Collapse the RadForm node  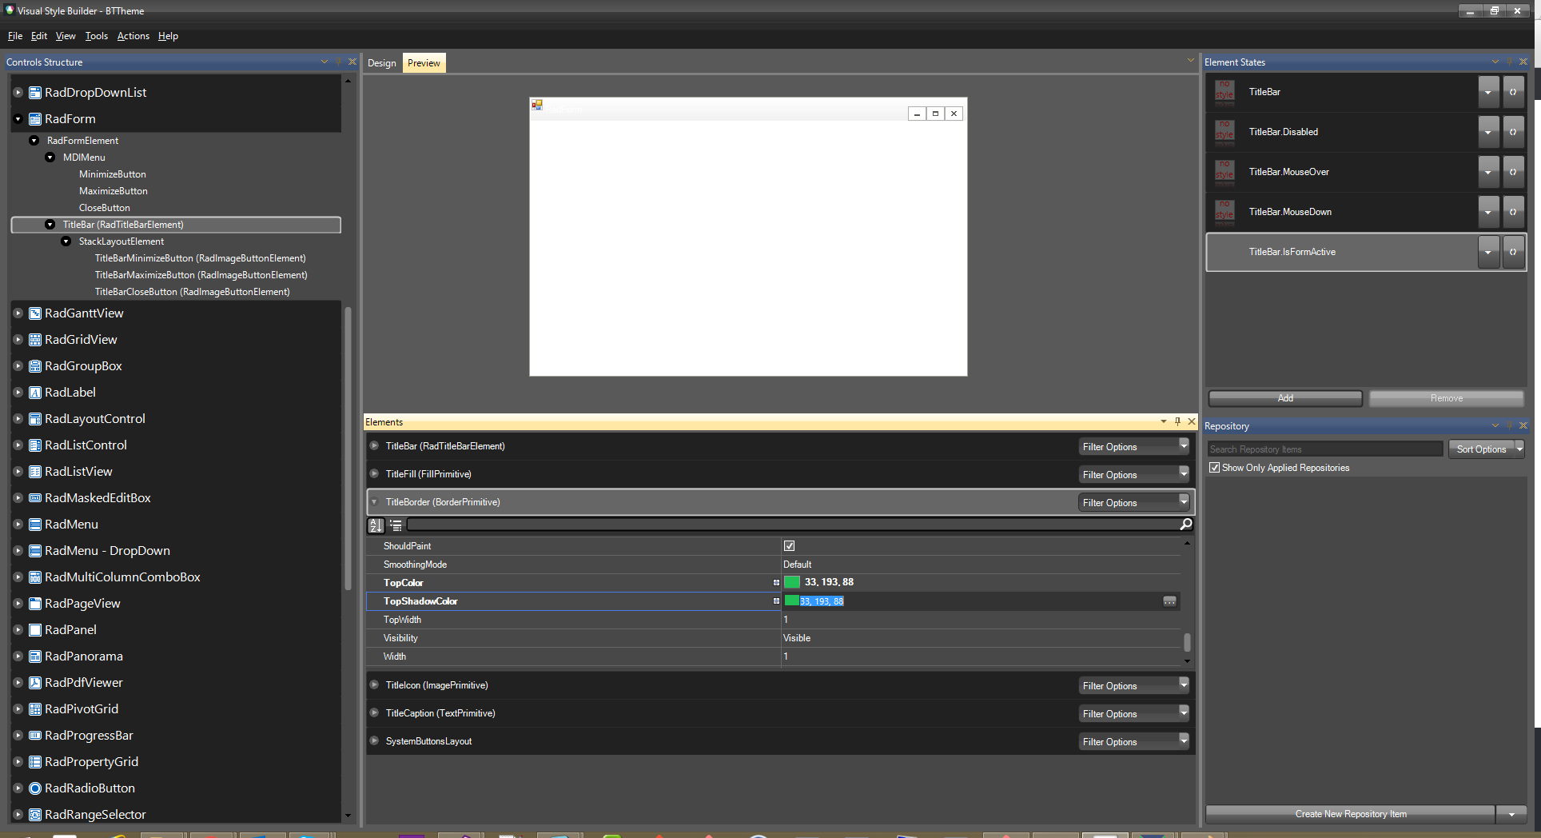(x=18, y=119)
